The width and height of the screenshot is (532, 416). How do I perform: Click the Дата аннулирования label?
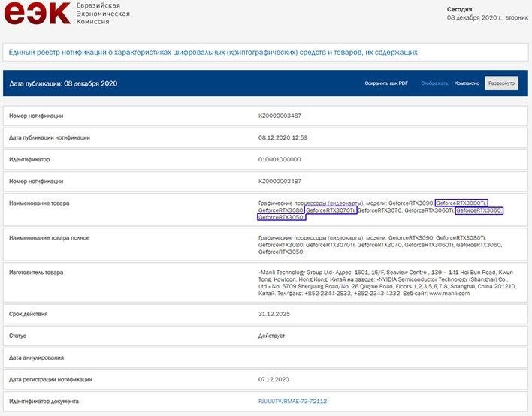[36, 357]
